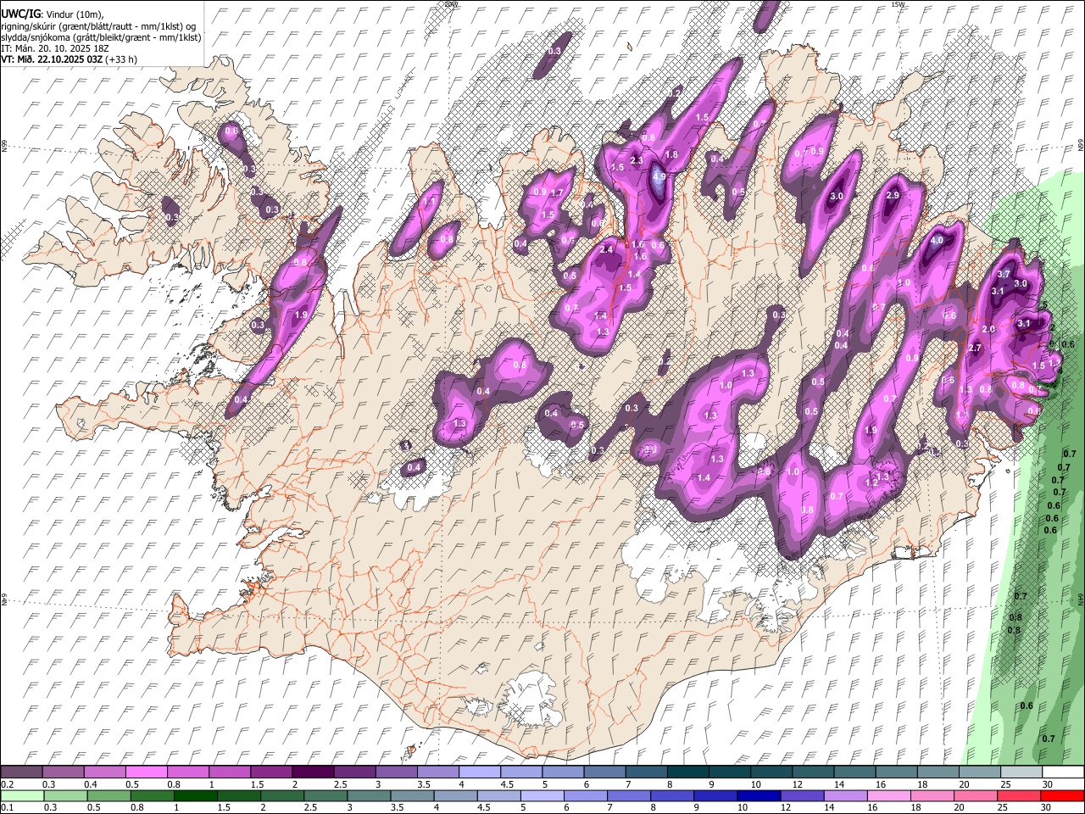Pick the purple 12 swatch in the lower scale

point(803,795)
